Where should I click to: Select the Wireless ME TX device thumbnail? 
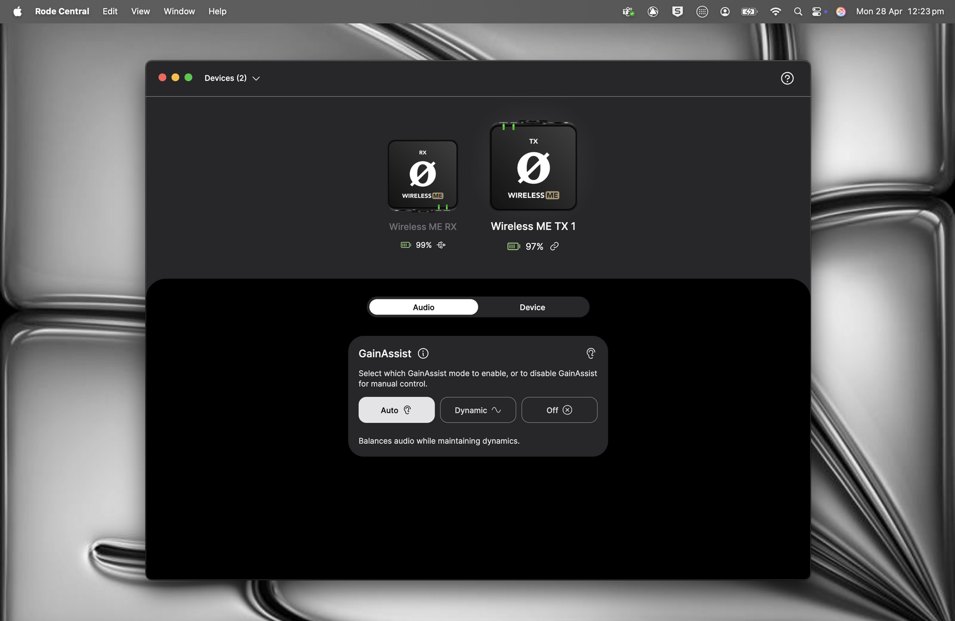click(x=533, y=166)
